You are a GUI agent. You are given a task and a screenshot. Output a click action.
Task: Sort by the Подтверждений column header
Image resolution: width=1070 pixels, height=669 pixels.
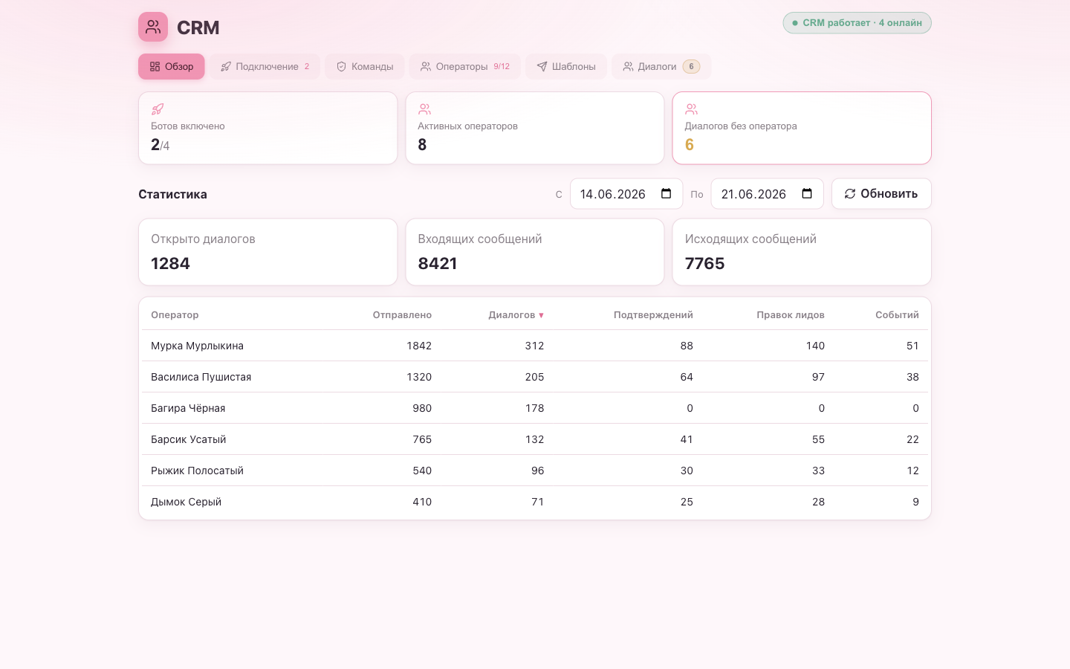click(x=653, y=315)
